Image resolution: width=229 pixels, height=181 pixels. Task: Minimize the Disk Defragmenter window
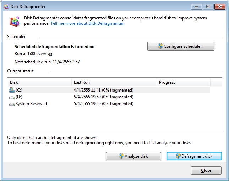[x=197, y=6]
